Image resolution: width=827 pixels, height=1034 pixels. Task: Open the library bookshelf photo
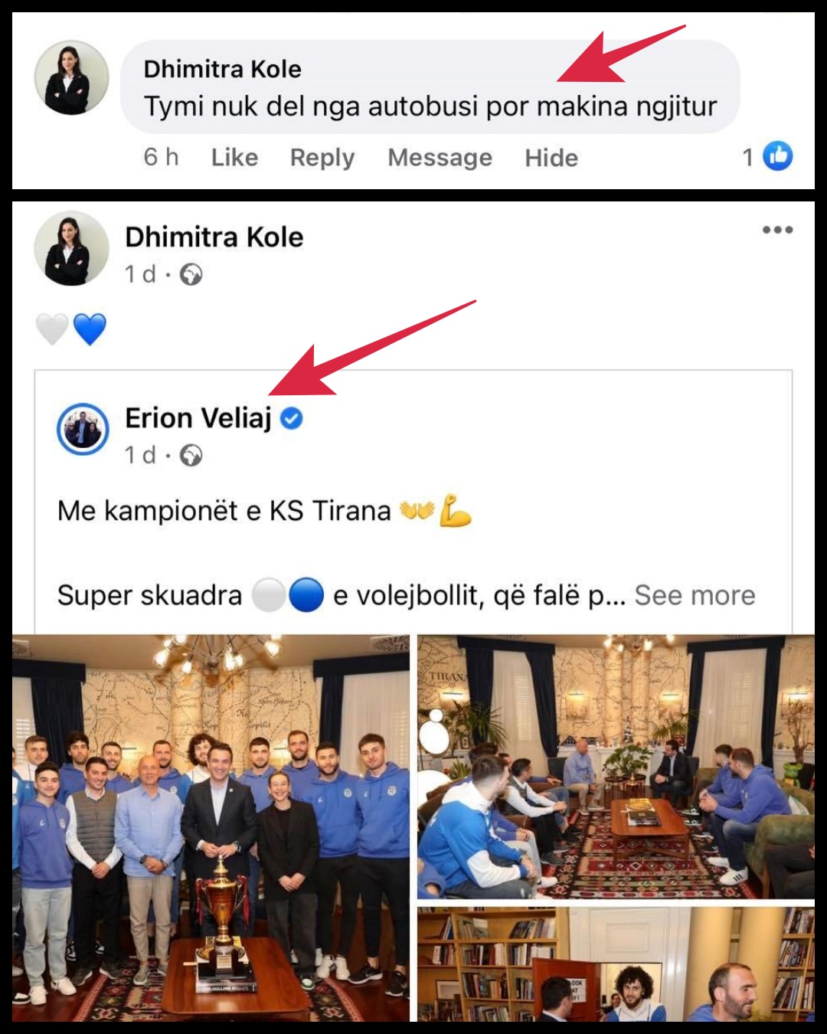616,964
